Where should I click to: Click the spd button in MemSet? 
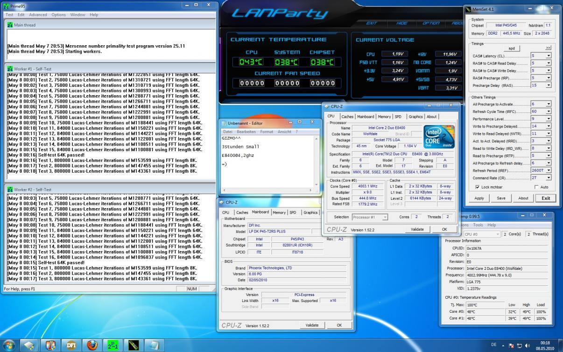point(511,48)
